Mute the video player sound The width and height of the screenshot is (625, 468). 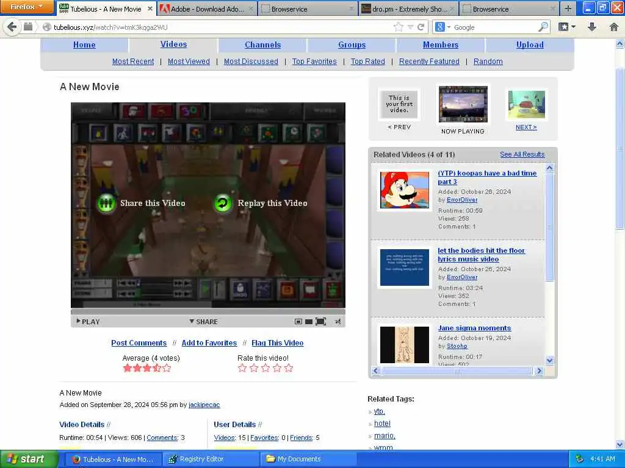pyautogui.click(x=338, y=322)
